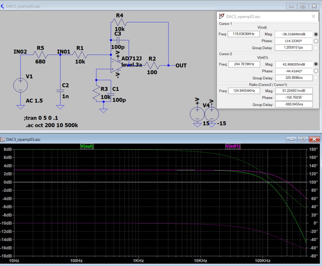Click Cursor 2 Phase field -44.41642°
Viewport: 322px width, 266px height.
pyautogui.click(x=294, y=71)
